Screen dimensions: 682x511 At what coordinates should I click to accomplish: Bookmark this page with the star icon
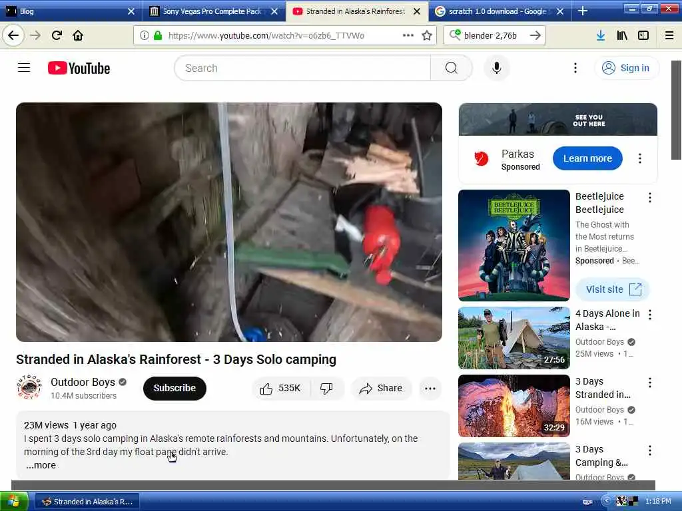427,35
